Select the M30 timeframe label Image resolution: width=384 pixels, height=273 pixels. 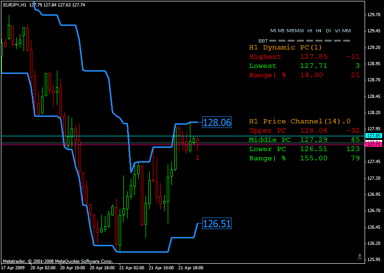tap(299, 31)
